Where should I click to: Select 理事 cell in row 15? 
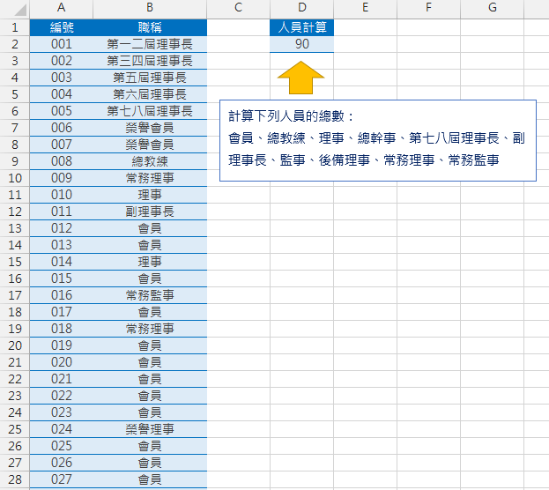(x=150, y=262)
